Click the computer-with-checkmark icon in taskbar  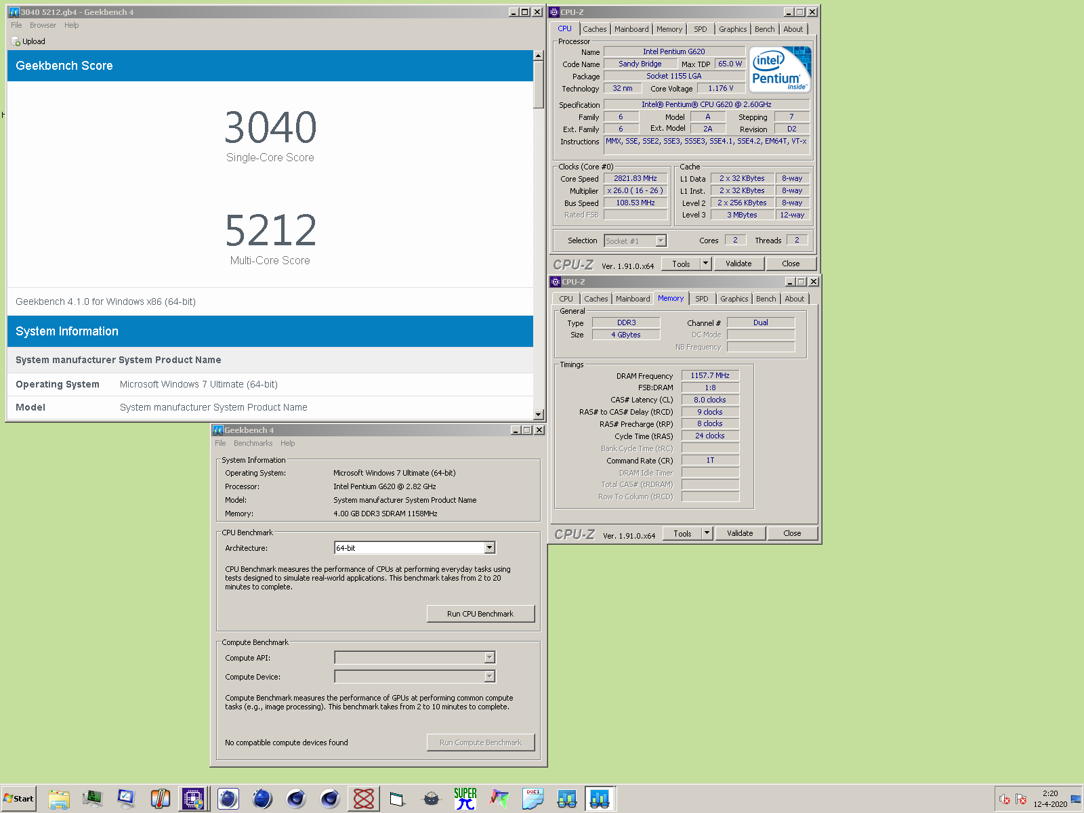tap(127, 799)
